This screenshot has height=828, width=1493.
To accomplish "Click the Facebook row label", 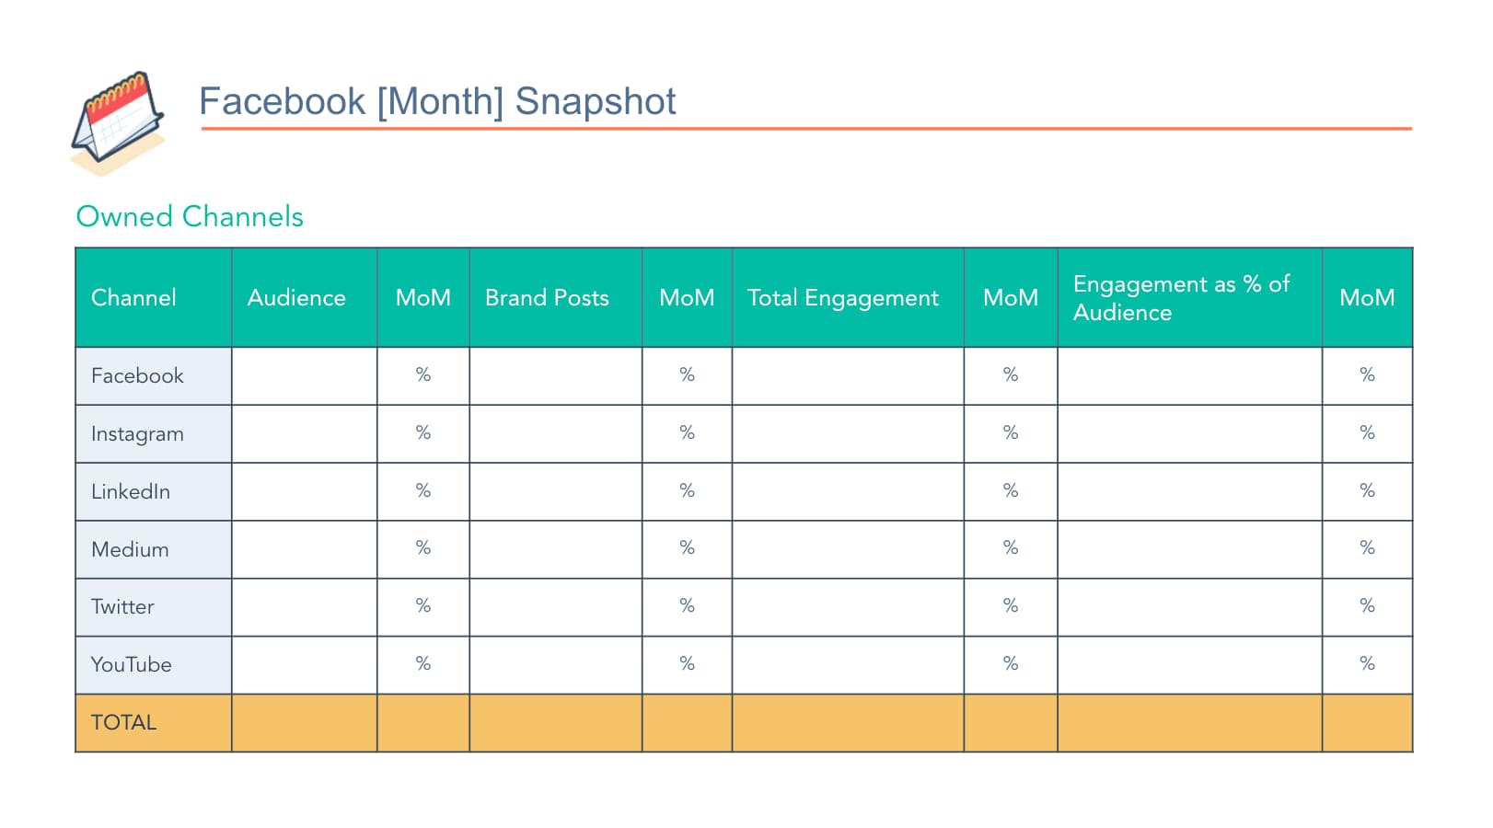I will [137, 375].
